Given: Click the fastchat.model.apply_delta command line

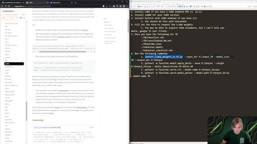Looking at the screenshot, I should point(177,65).
